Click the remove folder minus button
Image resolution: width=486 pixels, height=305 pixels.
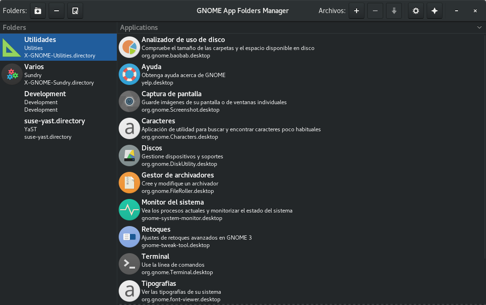(x=57, y=11)
